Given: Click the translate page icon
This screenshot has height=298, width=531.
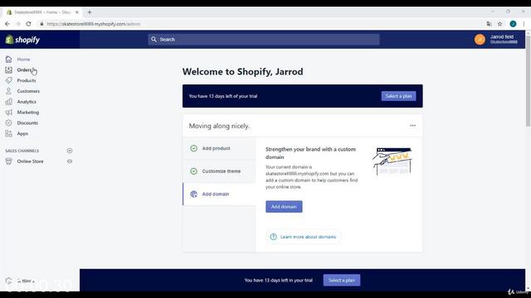Looking at the screenshot, I should [489, 24].
